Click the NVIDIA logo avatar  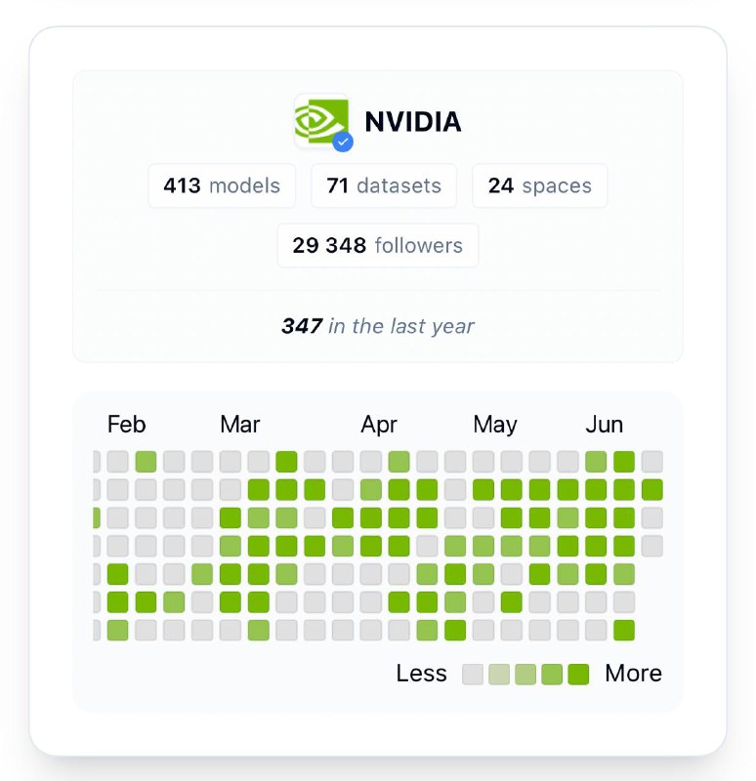tap(320, 120)
